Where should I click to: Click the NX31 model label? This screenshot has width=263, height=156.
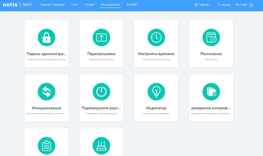pyautogui.click(x=27, y=5)
